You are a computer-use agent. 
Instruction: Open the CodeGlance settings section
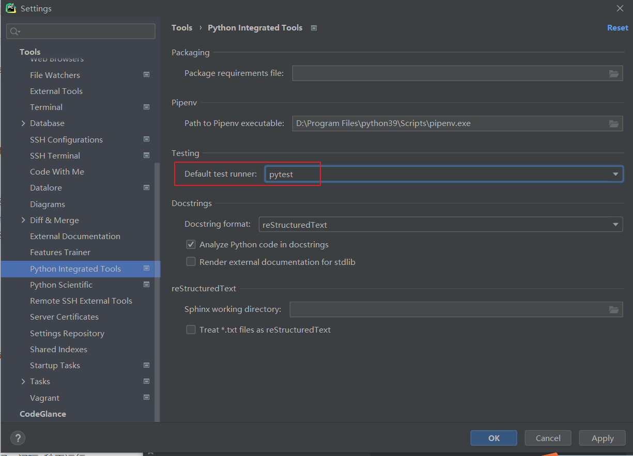43,414
